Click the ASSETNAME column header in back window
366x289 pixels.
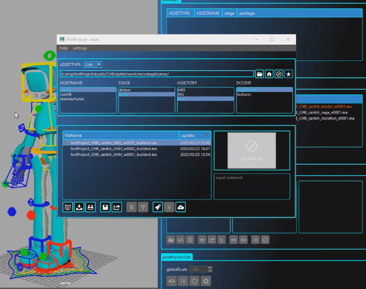[x=208, y=13]
